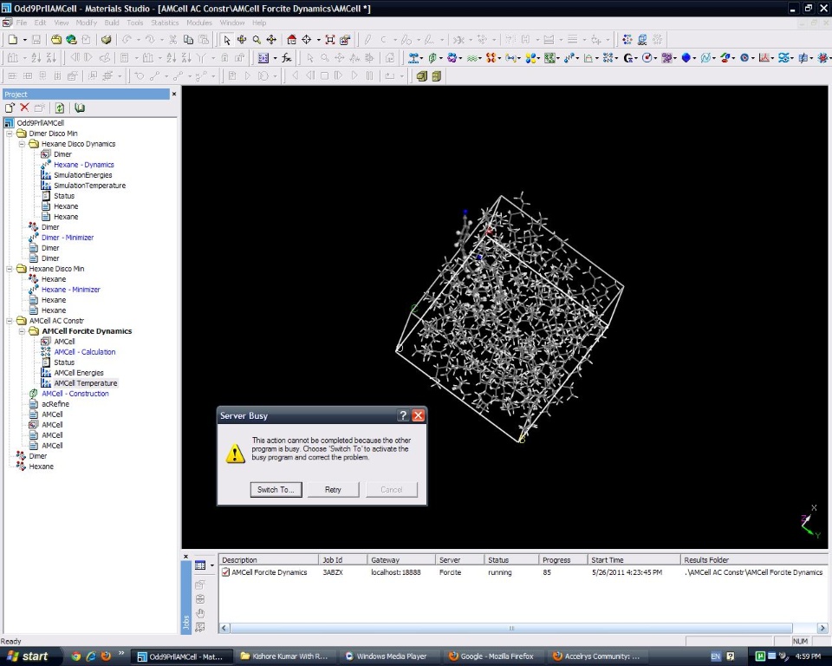
Task: Collapse the AMCell AC Constr folder
Action: pyautogui.click(x=10, y=321)
